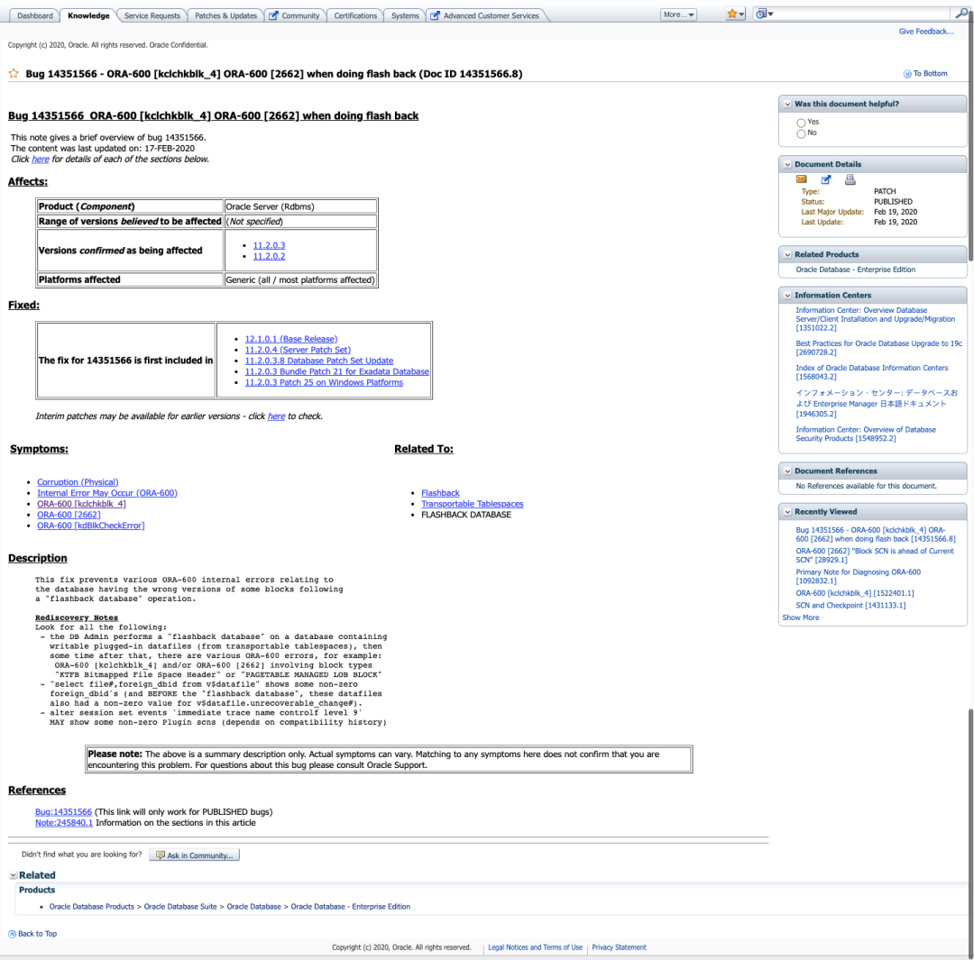
Task: Click the document history icon beside the search box
Action: 760,14
